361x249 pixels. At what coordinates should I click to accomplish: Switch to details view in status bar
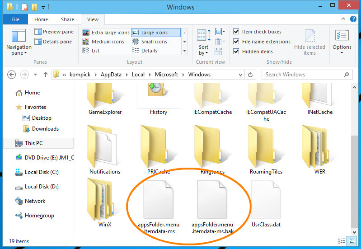(x=341, y=241)
